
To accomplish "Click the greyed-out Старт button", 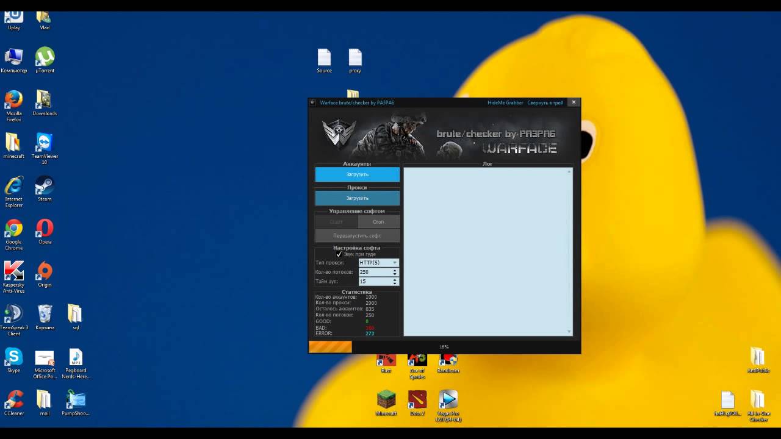I will (336, 222).
